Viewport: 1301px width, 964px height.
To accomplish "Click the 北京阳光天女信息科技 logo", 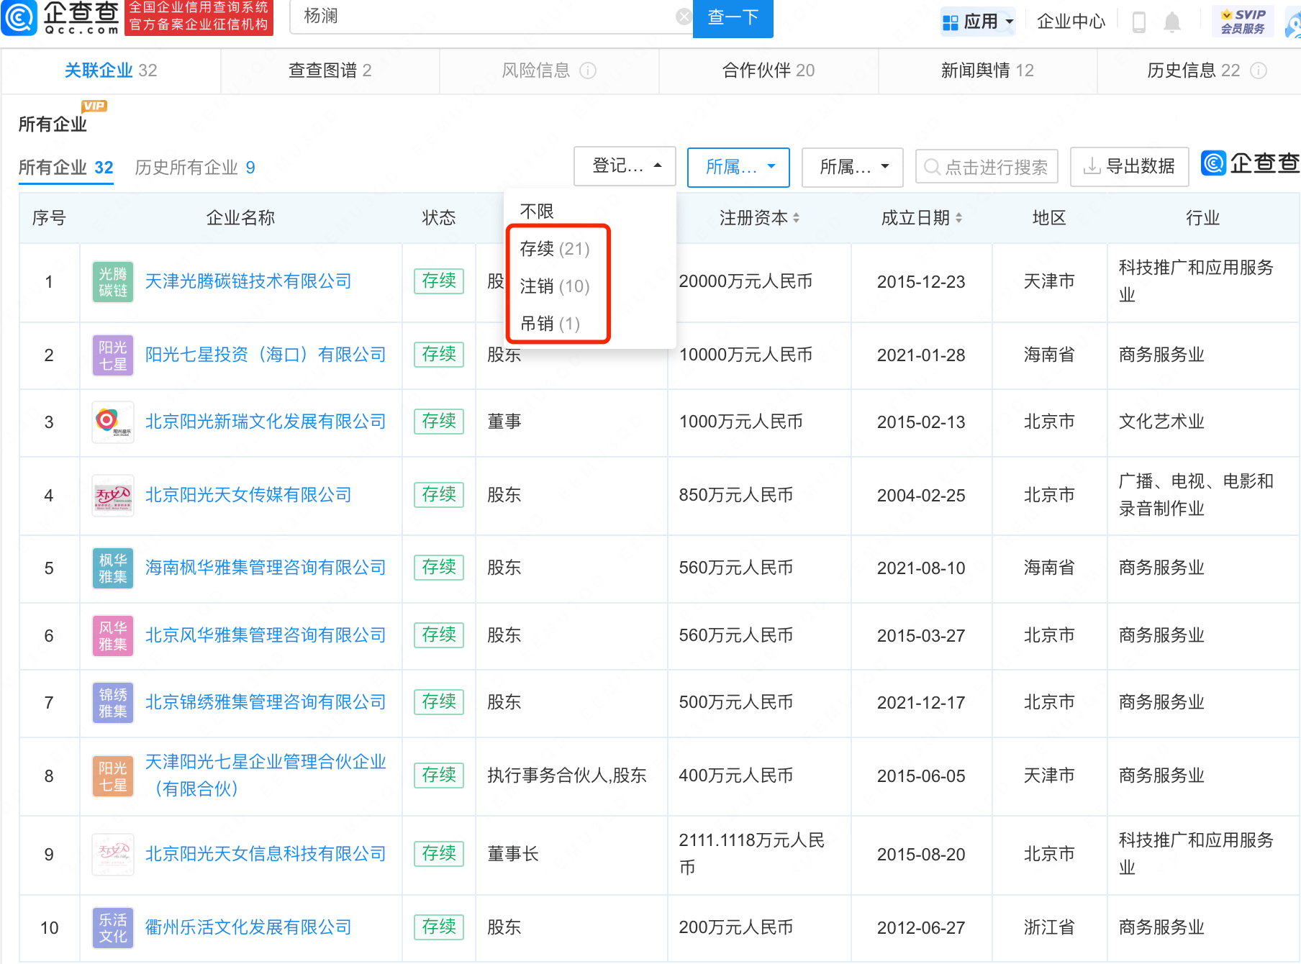I will [x=113, y=855].
